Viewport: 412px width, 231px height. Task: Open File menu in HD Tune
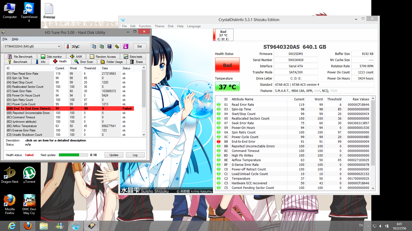(x=5, y=39)
